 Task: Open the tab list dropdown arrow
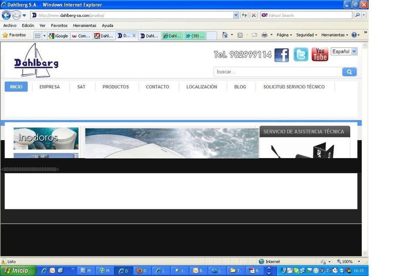44,36
